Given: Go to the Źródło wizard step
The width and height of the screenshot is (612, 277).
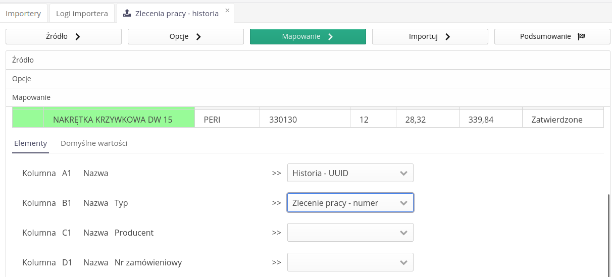Looking at the screenshot, I should coord(64,37).
